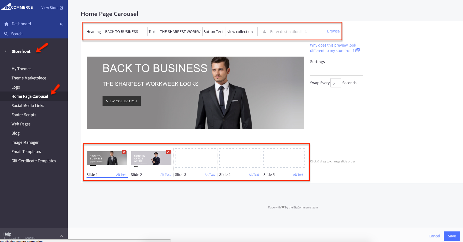
Task: Select the Slide 2 thumbnail
Action: tap(151, 158)
